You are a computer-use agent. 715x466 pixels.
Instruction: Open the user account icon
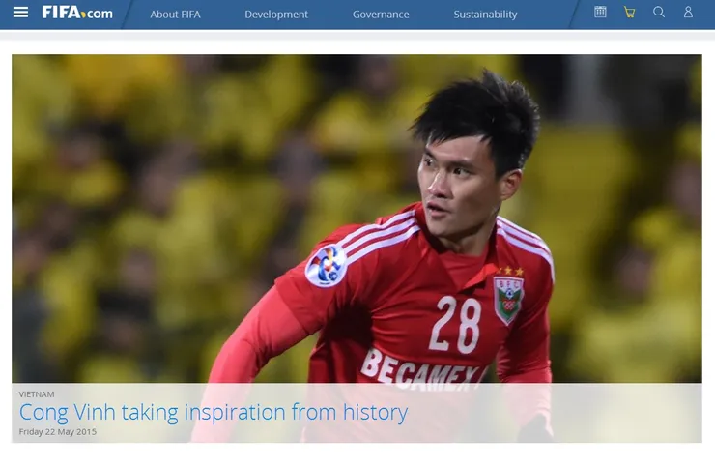click(688, 12)
